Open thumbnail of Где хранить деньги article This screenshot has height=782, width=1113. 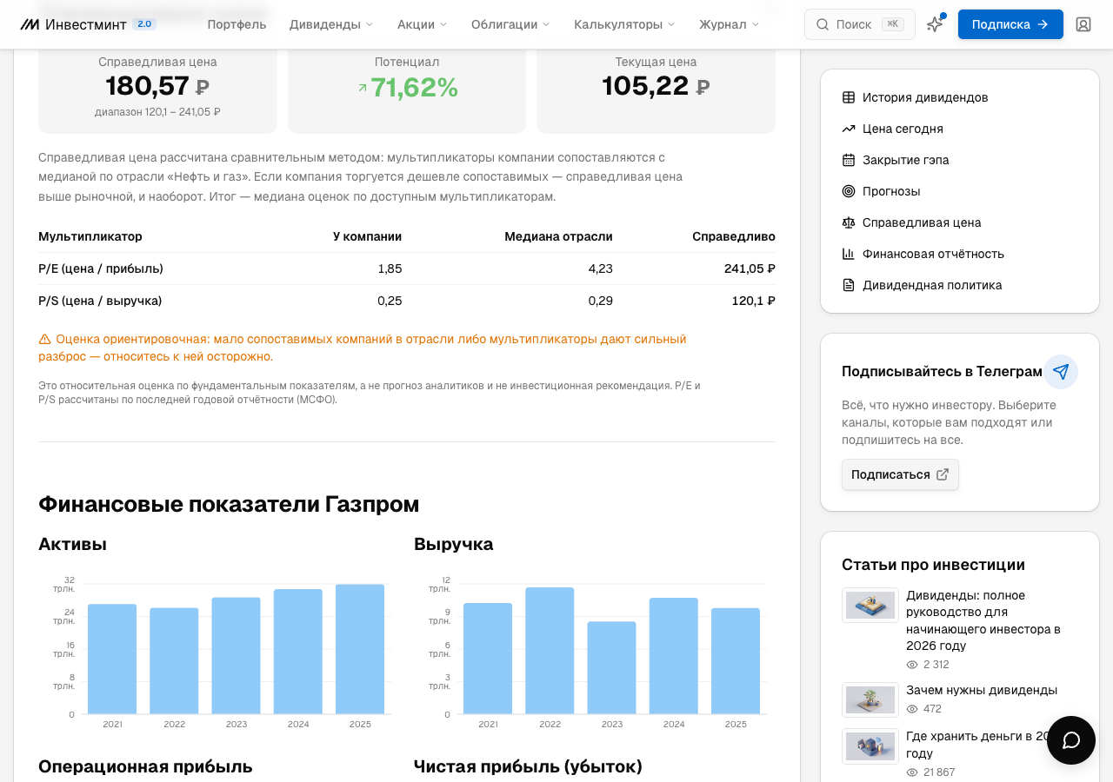pos(870,746)
